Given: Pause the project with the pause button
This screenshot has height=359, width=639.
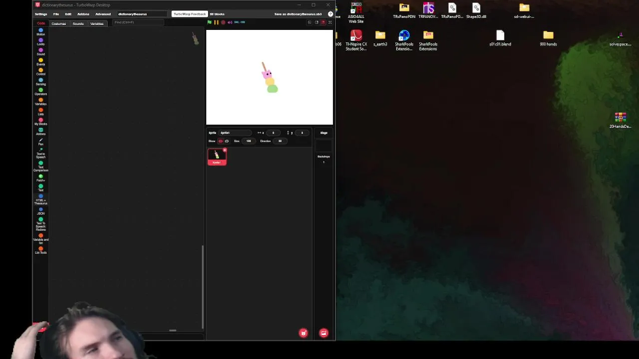Looking at the screenshot, I should coord(216,22).
